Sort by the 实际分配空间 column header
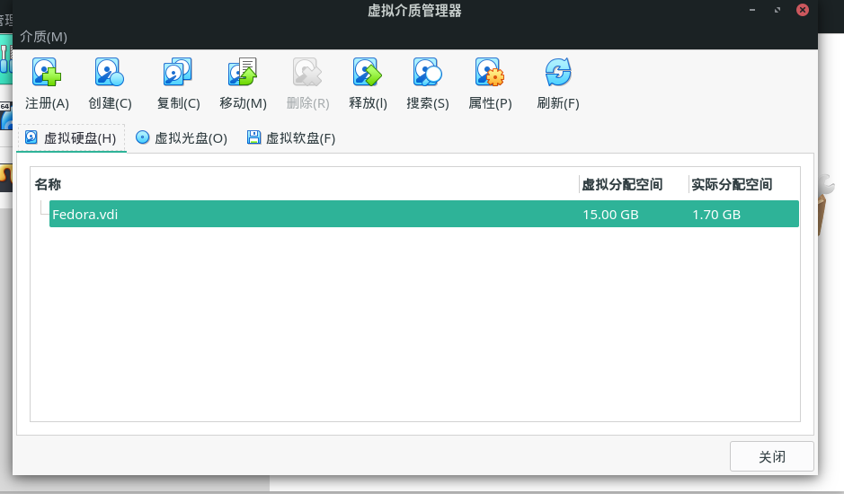 [744, 185]
